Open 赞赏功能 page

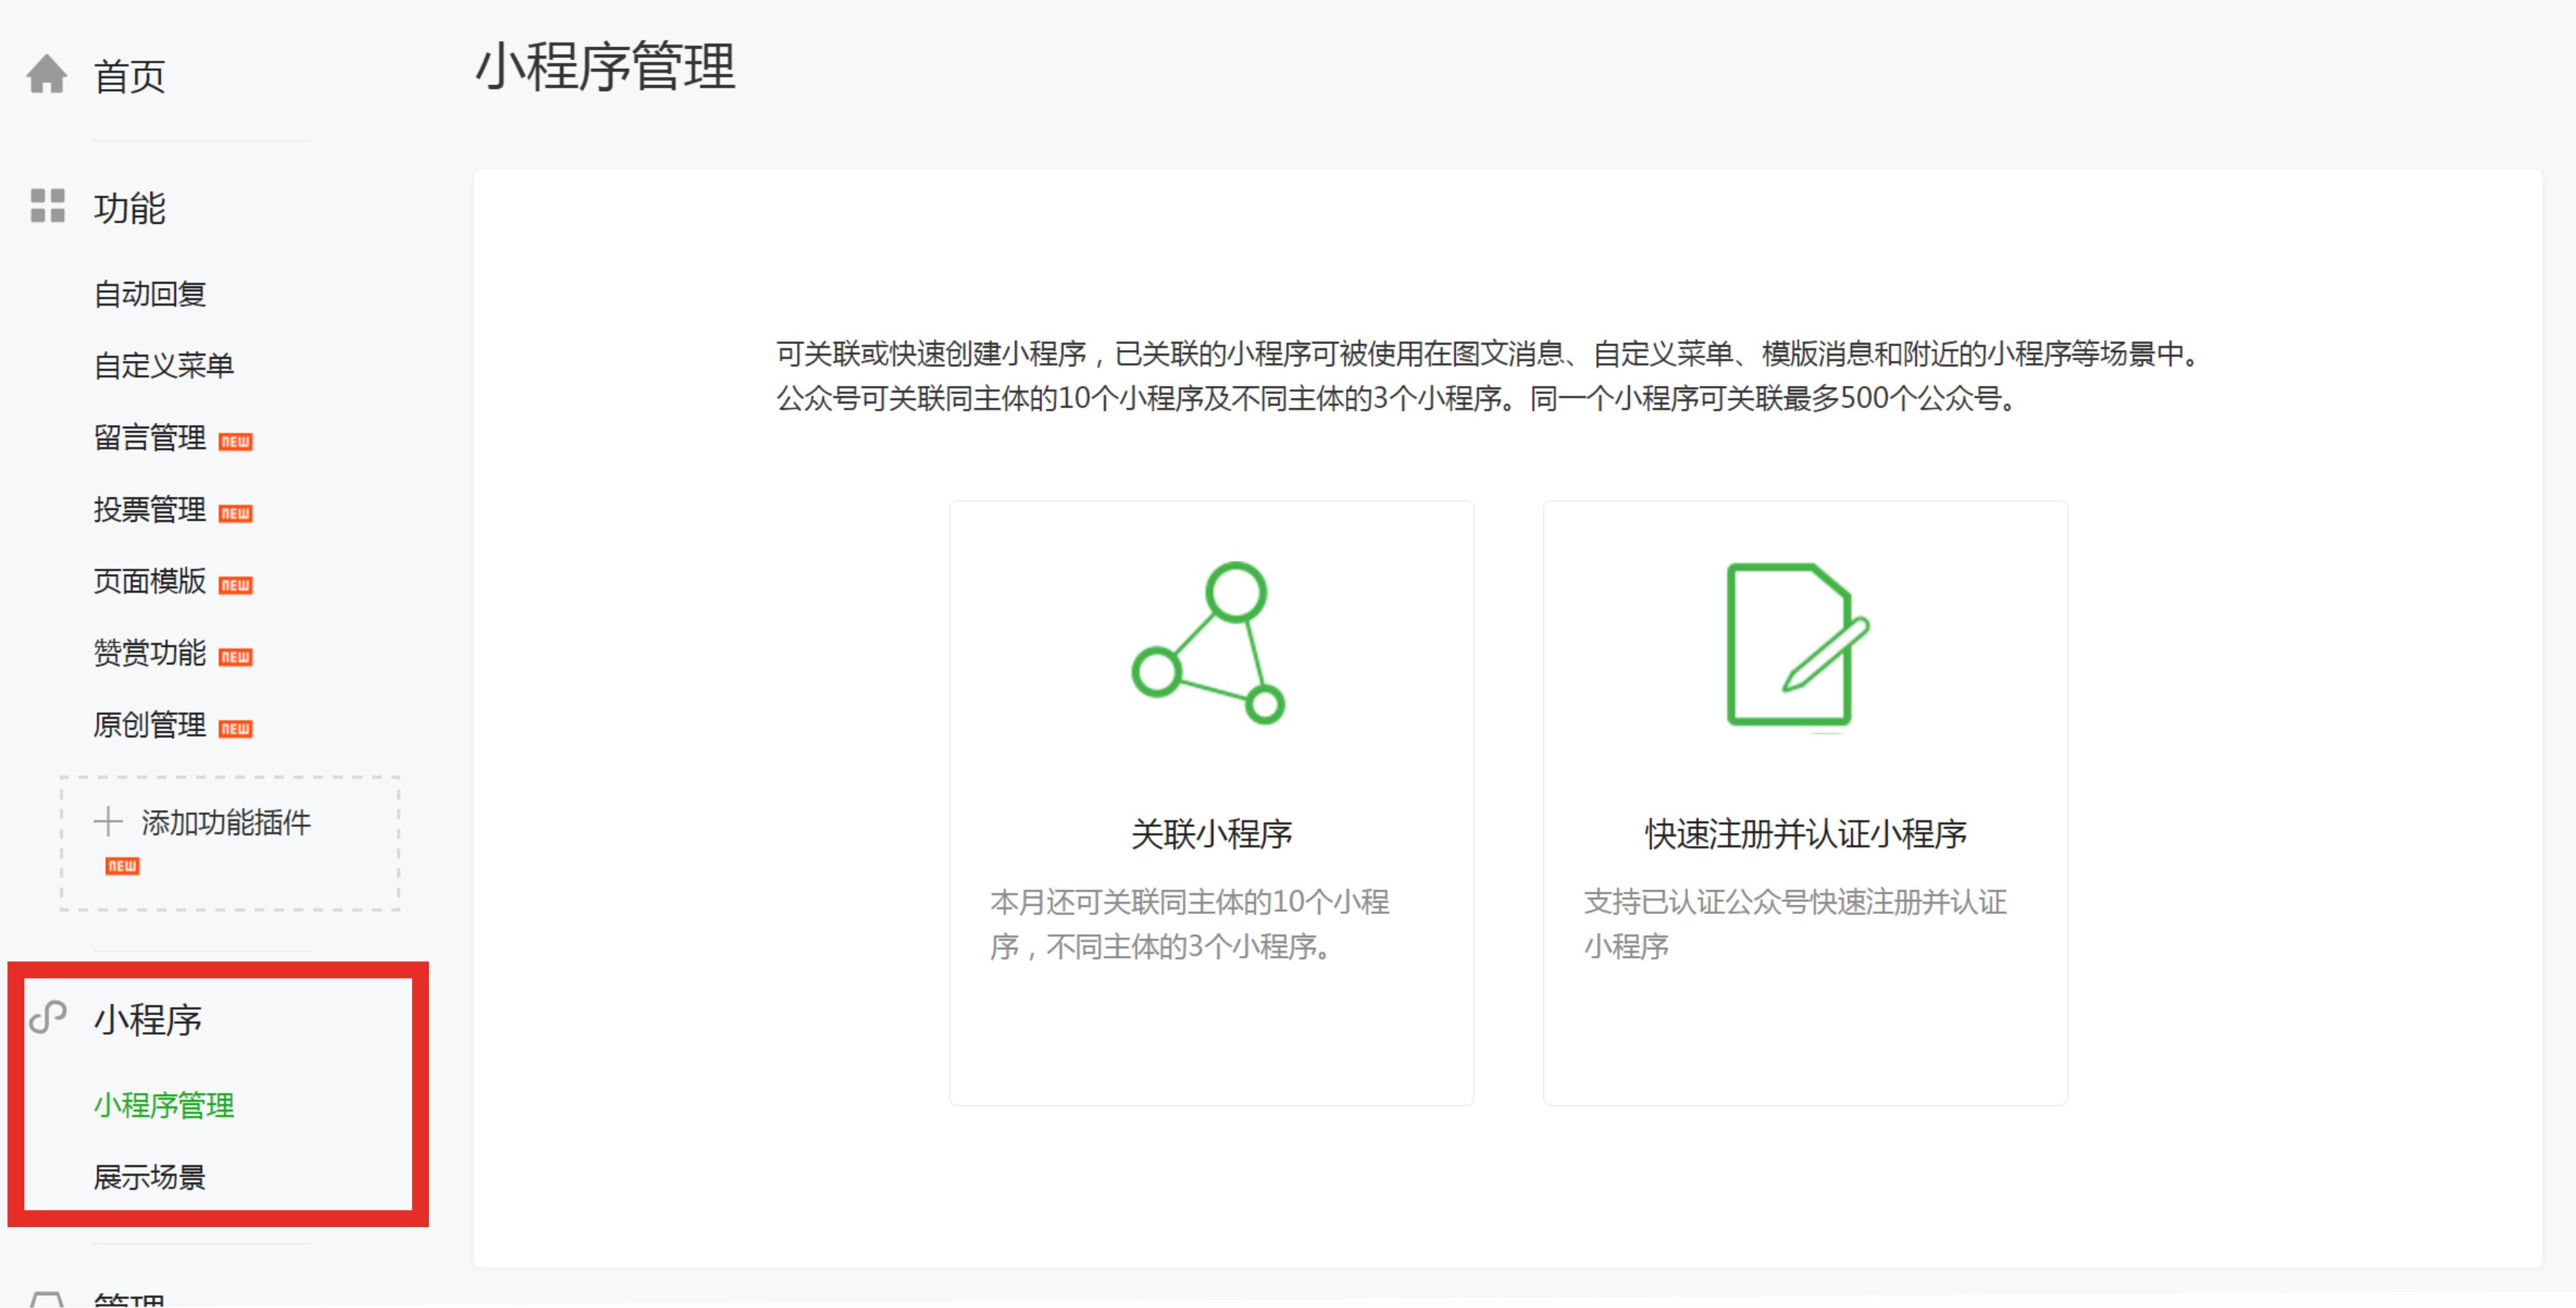click(x=150, y=653)
